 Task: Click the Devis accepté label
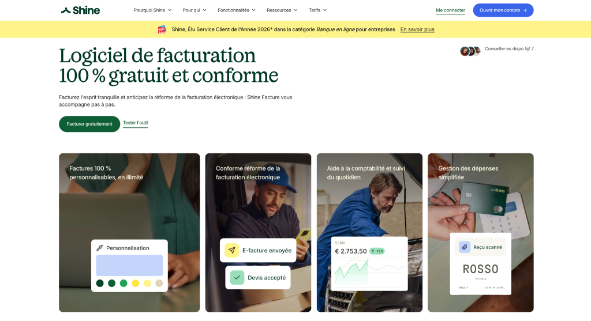[267, 278]
